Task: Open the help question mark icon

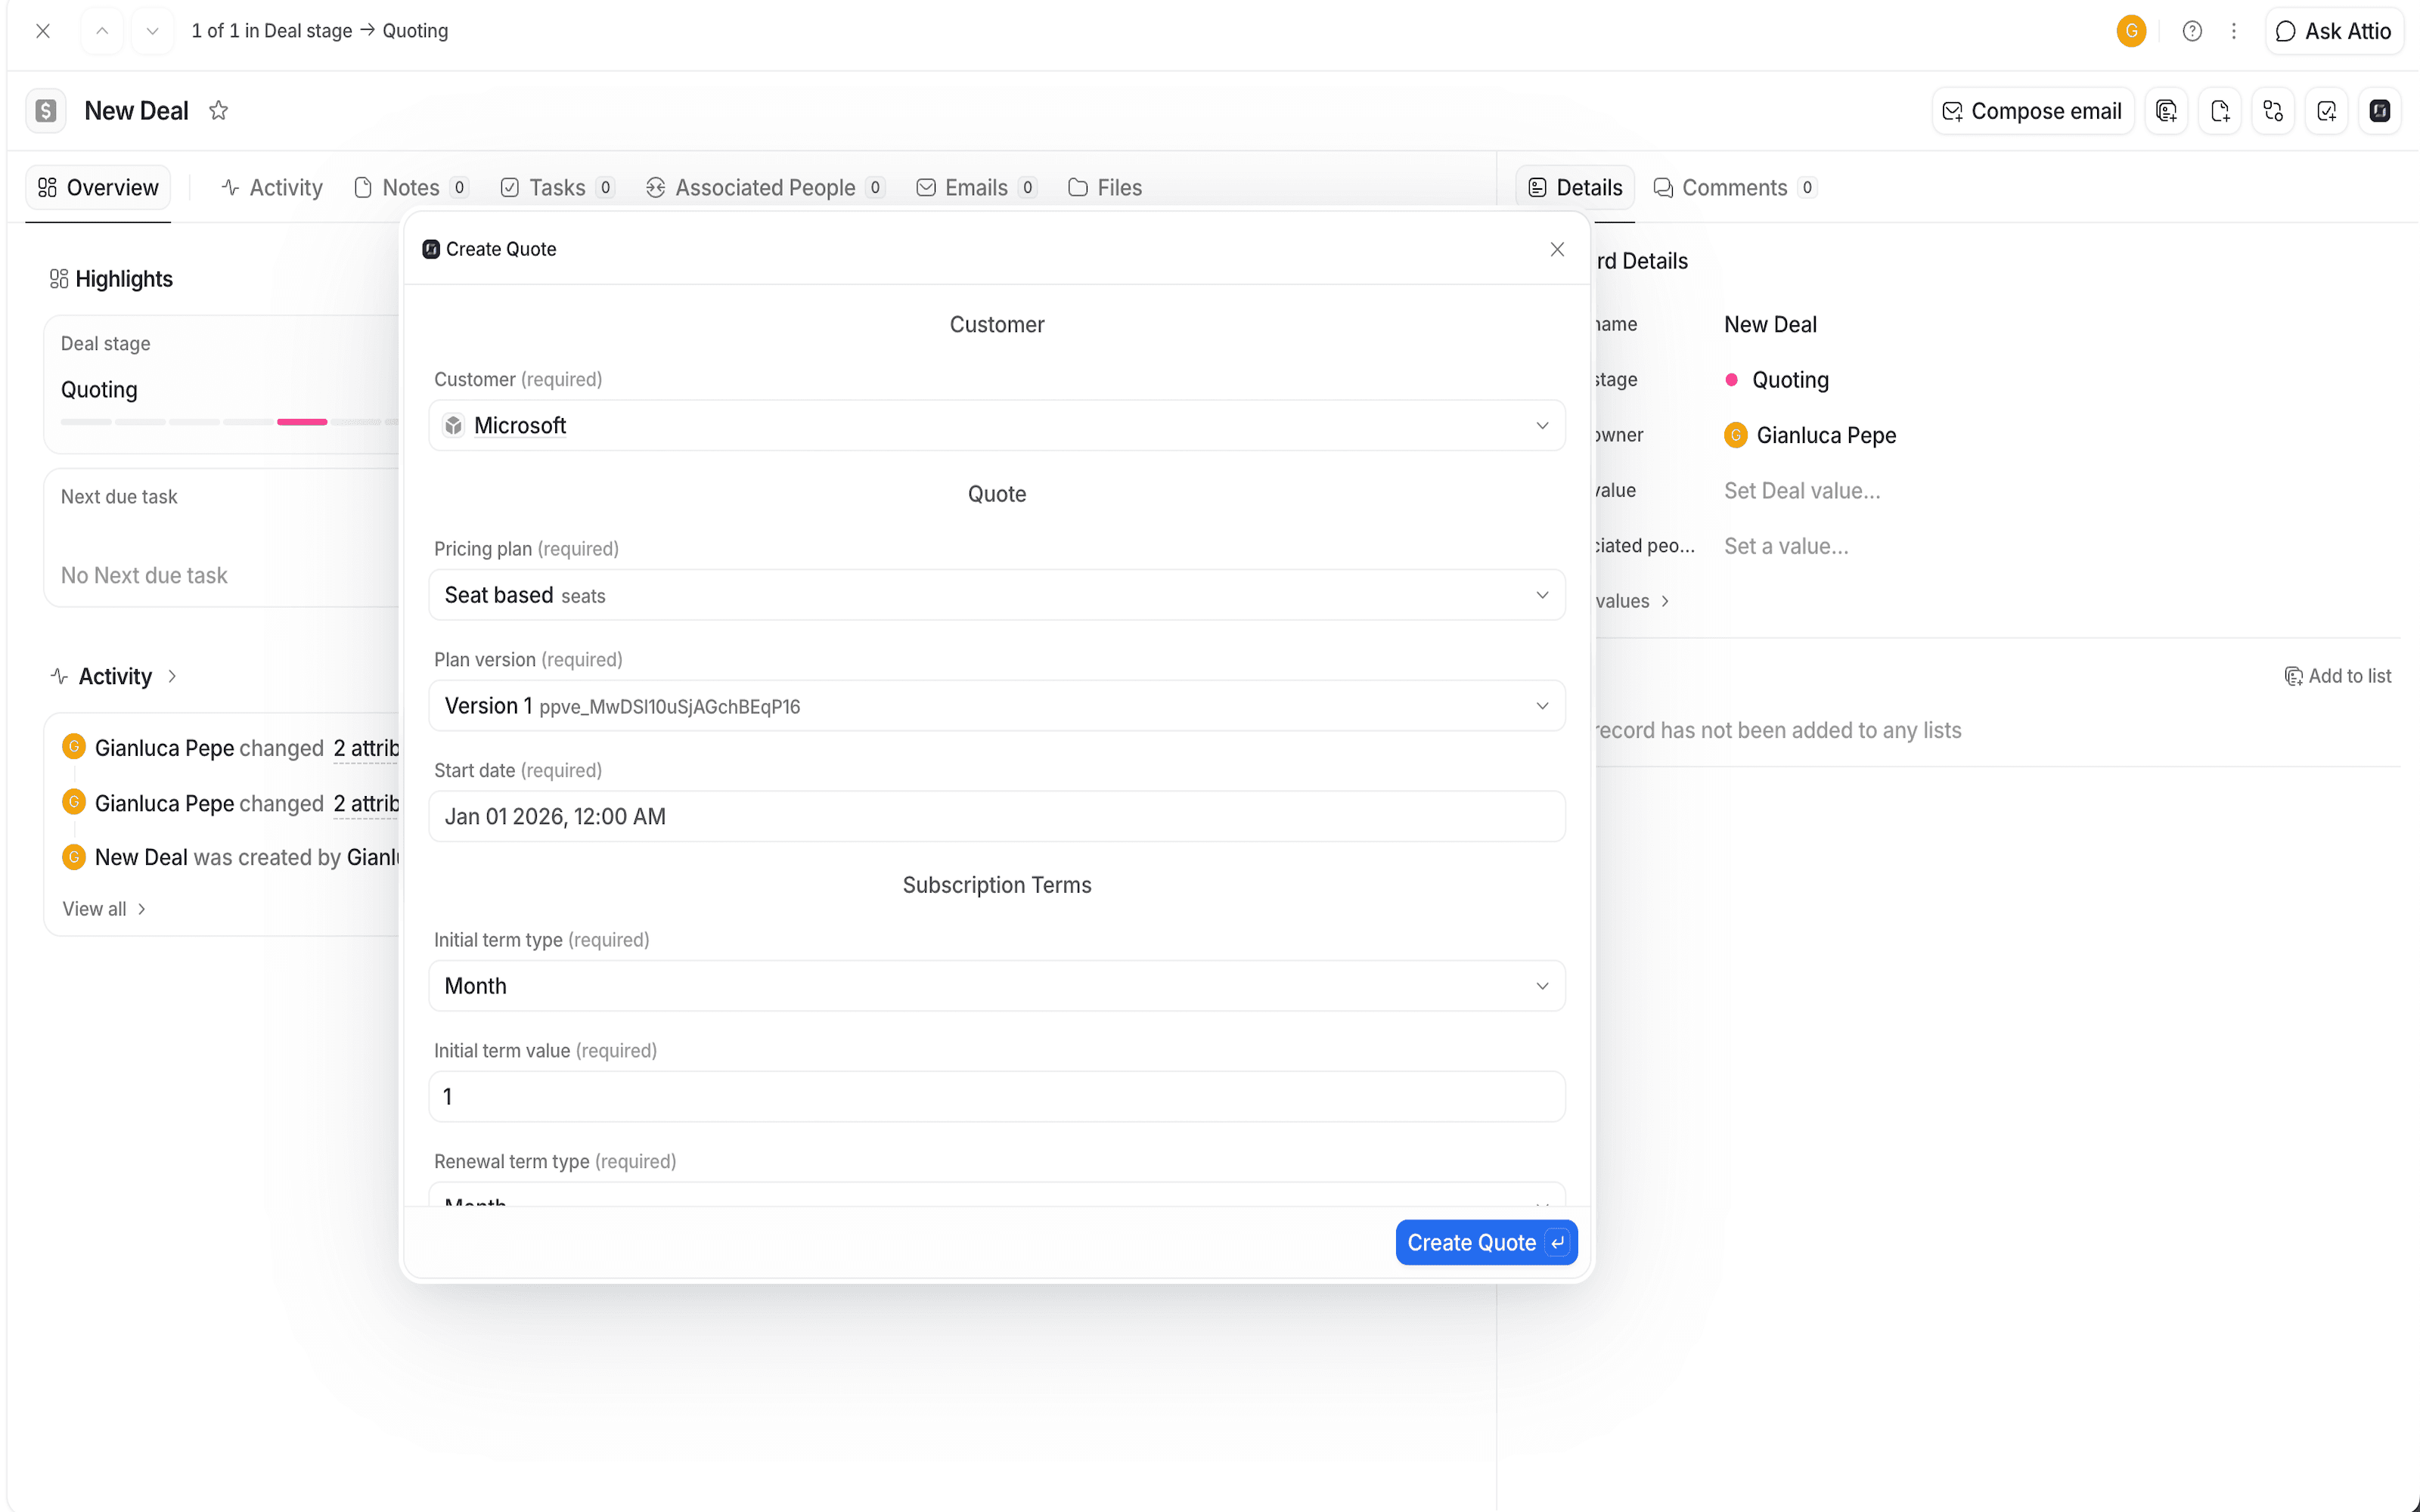Action: [x=2192, y=31]
